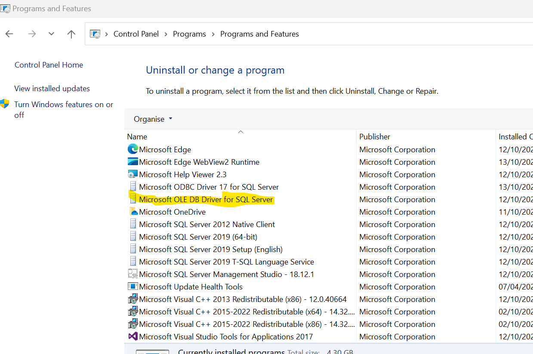Select SQL Server Management Studio - 18.12.1 entry
533x354 pixels.
click(x=227, y=274)
